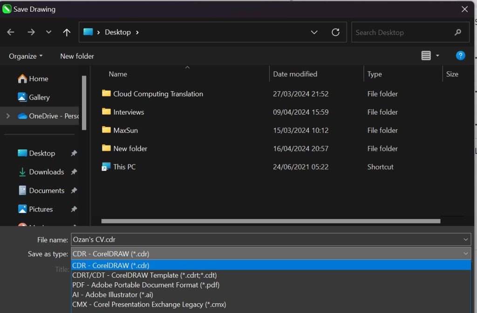Open Gallery in navigation pane
This screenshot has width=477, height=313.
pyautogui.click(x=34, y=97)
